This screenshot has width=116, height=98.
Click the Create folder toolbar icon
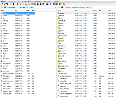(x=26, y=4)
